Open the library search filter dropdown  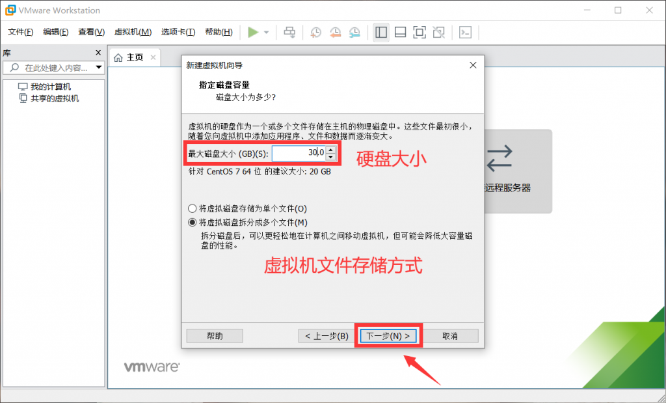[x=99, y=68]
